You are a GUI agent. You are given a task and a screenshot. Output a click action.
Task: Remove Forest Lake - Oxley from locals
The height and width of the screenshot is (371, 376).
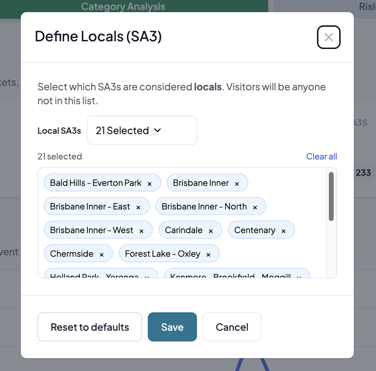pyautogui.click(x=208, y=255)
